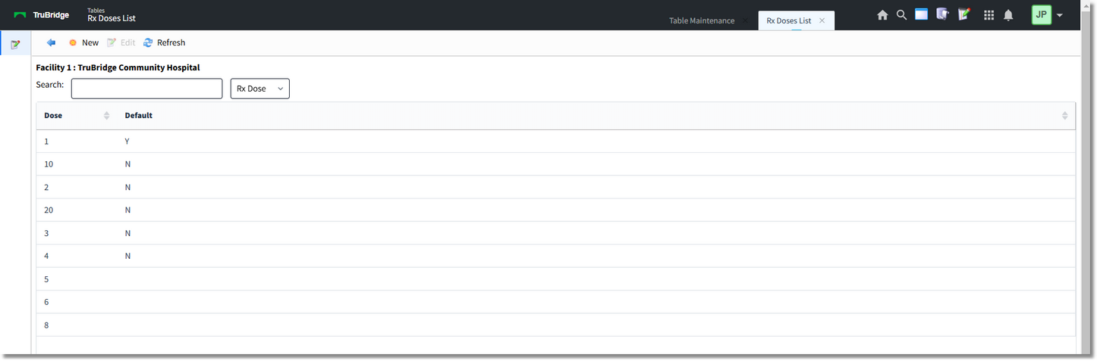The image size is (1097, 361).
Task: Go to the Home icon
Action: coord(882,15)
